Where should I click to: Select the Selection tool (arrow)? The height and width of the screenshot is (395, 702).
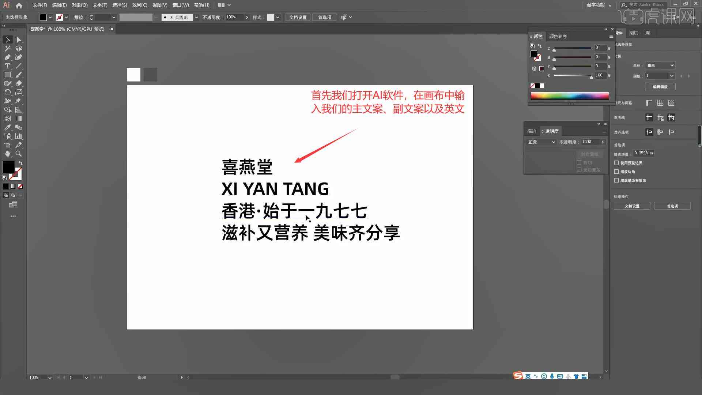coord(7,39)
